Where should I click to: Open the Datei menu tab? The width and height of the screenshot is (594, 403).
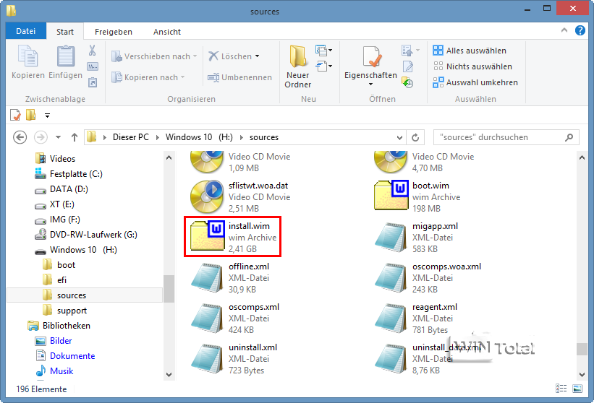pyautogui.click(x=26, y=31)
